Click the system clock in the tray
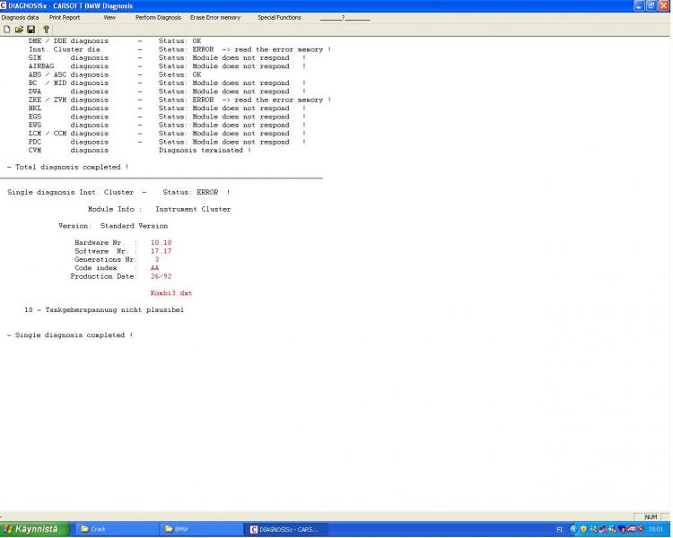This screenshot has width=673, height=538. pyautogui.click(x=657, y=529)
